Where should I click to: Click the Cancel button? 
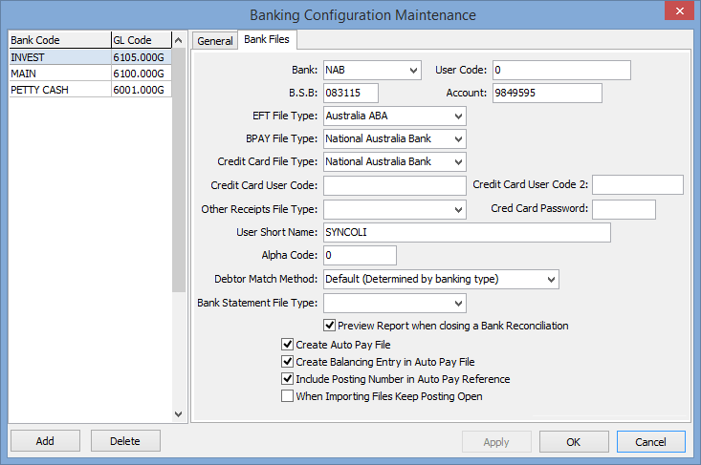(651, 442)
